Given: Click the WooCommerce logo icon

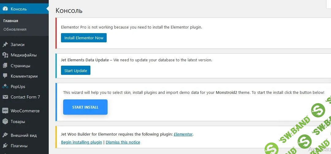Looking at the screenshot, I should click(5, 111).
